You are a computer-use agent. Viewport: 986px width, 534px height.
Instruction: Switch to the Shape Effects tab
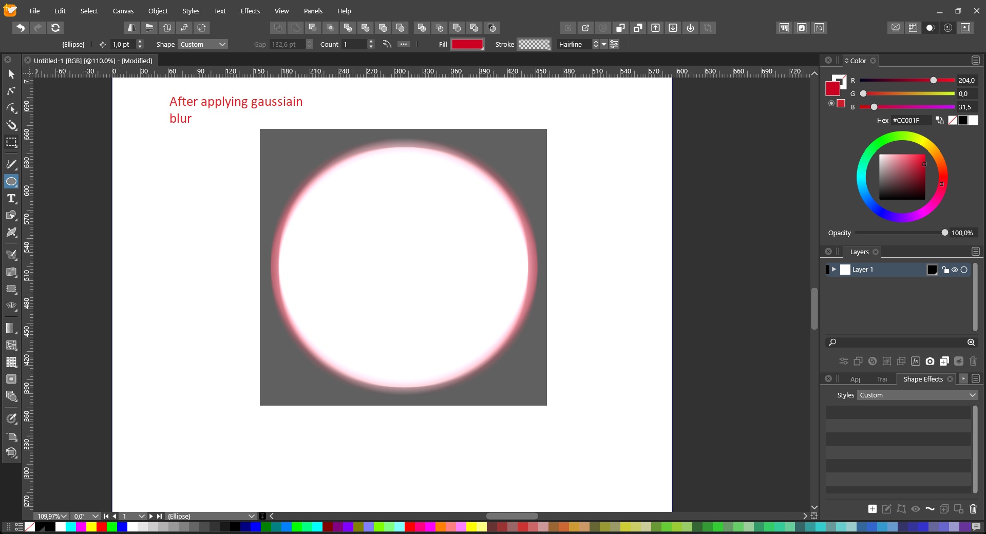[923, 379]
